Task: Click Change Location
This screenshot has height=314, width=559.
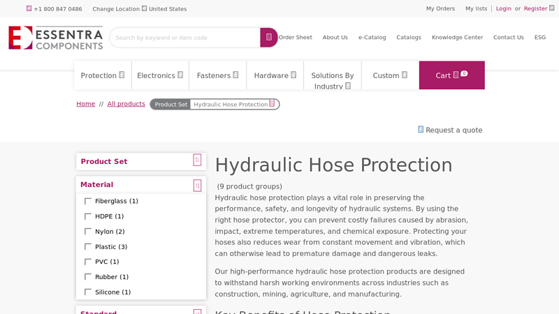Action: coord(116,9)
